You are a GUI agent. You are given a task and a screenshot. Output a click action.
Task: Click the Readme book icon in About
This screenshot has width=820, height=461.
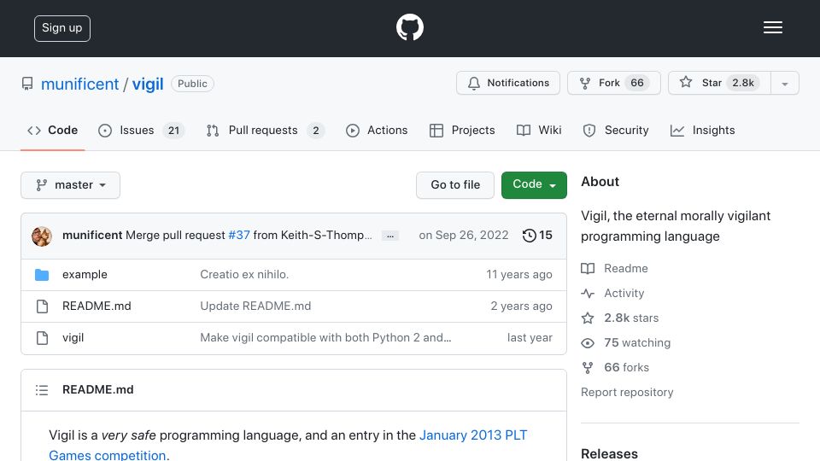[x=588, y=269]
